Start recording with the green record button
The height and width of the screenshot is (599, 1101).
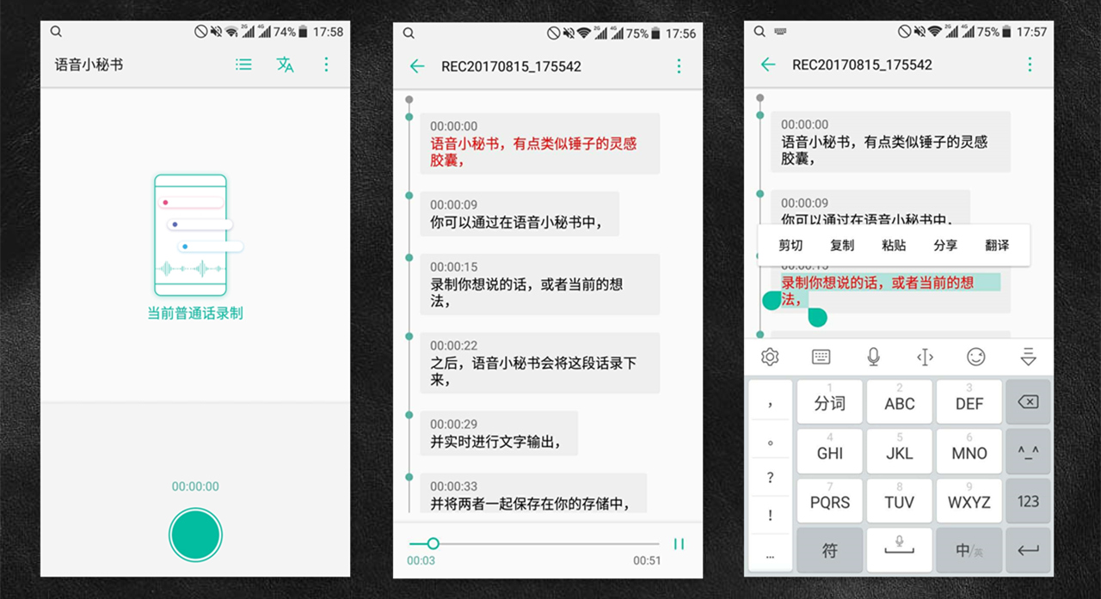195,534
